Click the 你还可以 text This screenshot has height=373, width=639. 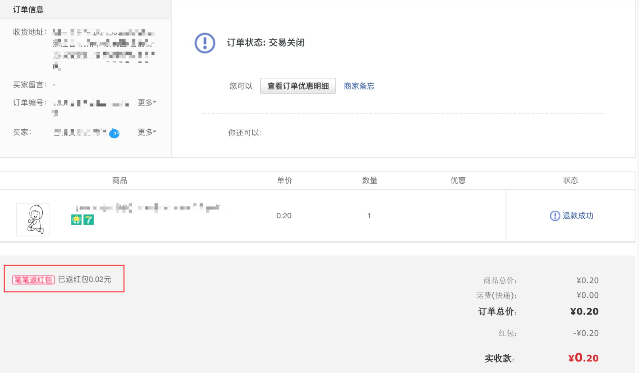click(x=245, y=133)
